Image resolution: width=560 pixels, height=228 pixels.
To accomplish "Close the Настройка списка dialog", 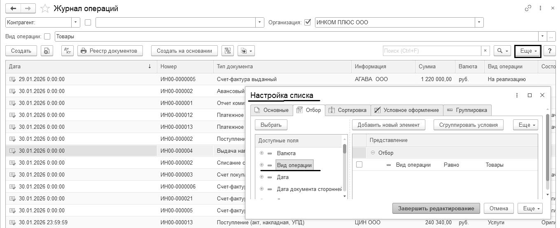I will tap(542, 95).
